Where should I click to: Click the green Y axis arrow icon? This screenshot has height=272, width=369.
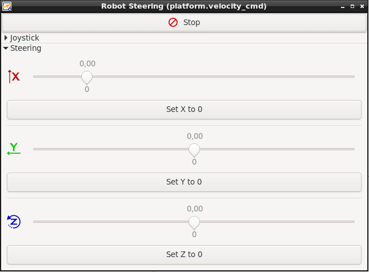14,149
